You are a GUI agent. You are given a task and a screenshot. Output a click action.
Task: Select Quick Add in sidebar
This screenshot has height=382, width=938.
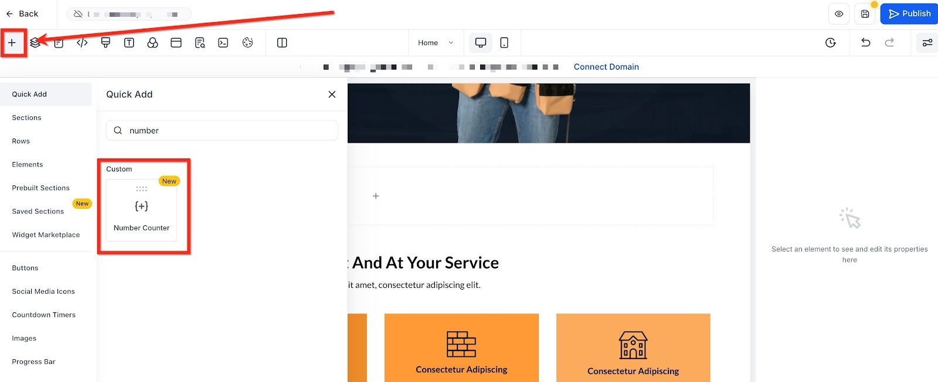pos(46,94)
